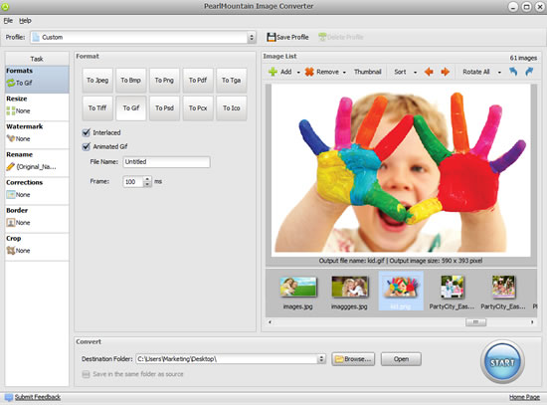Click the Open folder button
The height and width of the screenshot is (405, 547).
tap(401, 359)
